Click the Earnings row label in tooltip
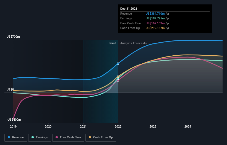The width and height of the screenshot is (227, 145). 126,18
